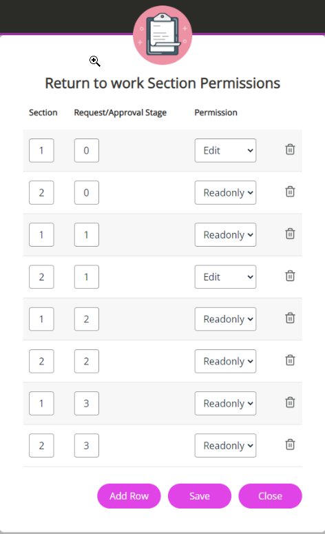325x534 pixels.
Task: Open Readonly dropdown for Section 2 Stage 0
Action: (225, 193)
